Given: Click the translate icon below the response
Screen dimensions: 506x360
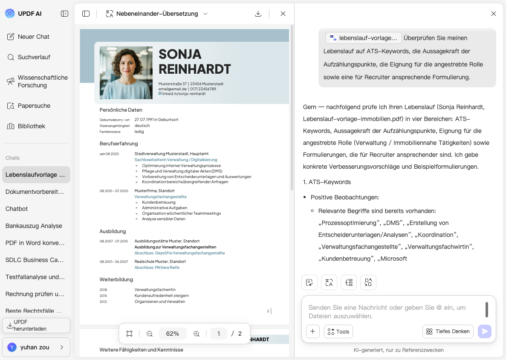Looking at the screenshot, I should (x=329, y=282).
